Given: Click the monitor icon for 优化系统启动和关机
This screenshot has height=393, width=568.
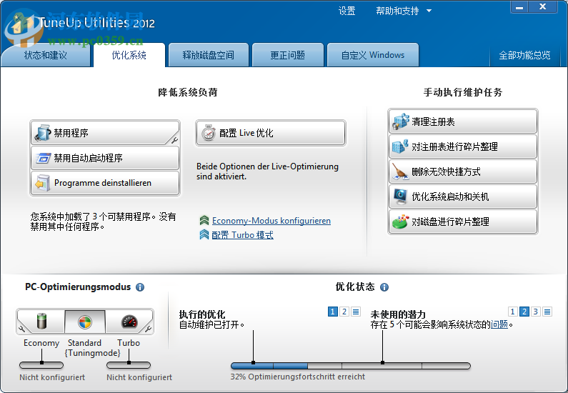Looking at the screenshot, I should click(400, 196).
